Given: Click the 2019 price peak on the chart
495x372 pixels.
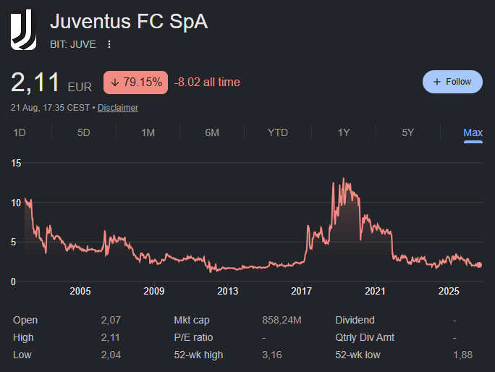Looking at the screenshot, I should [x=344, y=179].
